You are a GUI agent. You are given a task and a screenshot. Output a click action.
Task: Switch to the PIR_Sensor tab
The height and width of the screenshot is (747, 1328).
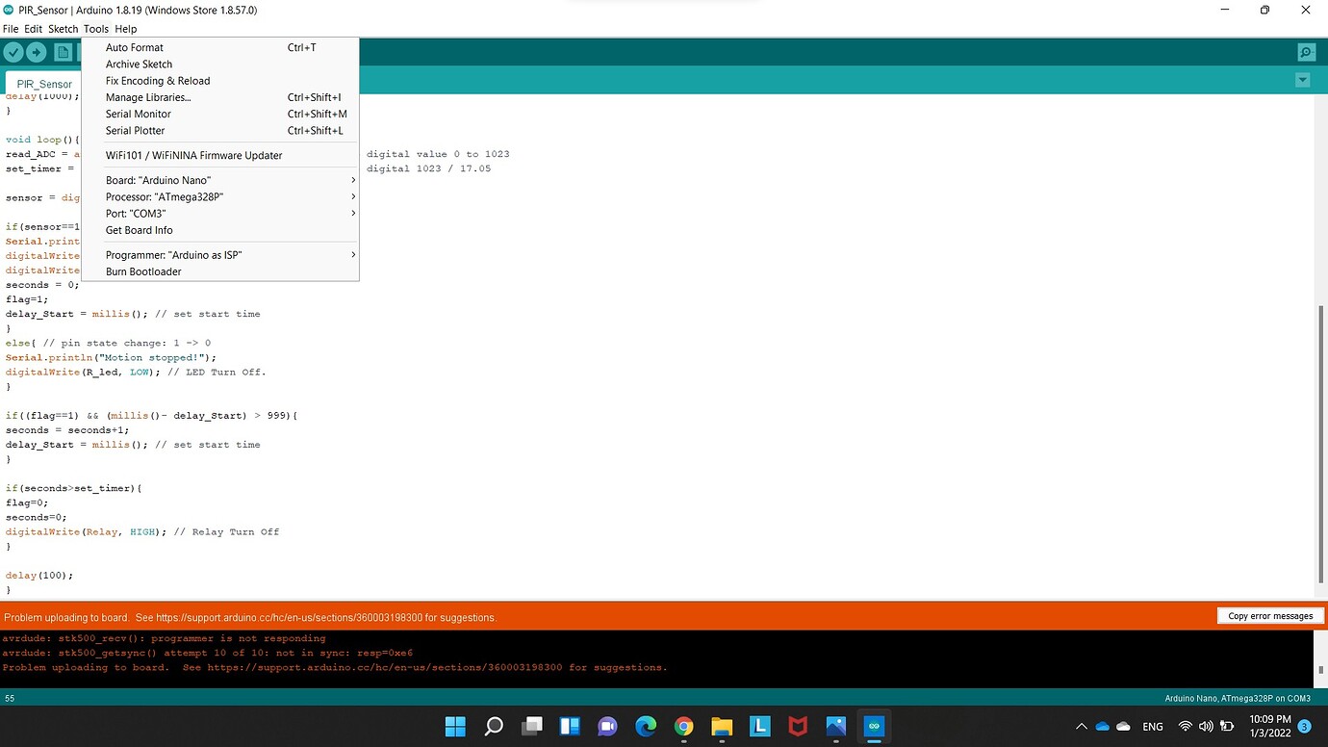[43, 84]
